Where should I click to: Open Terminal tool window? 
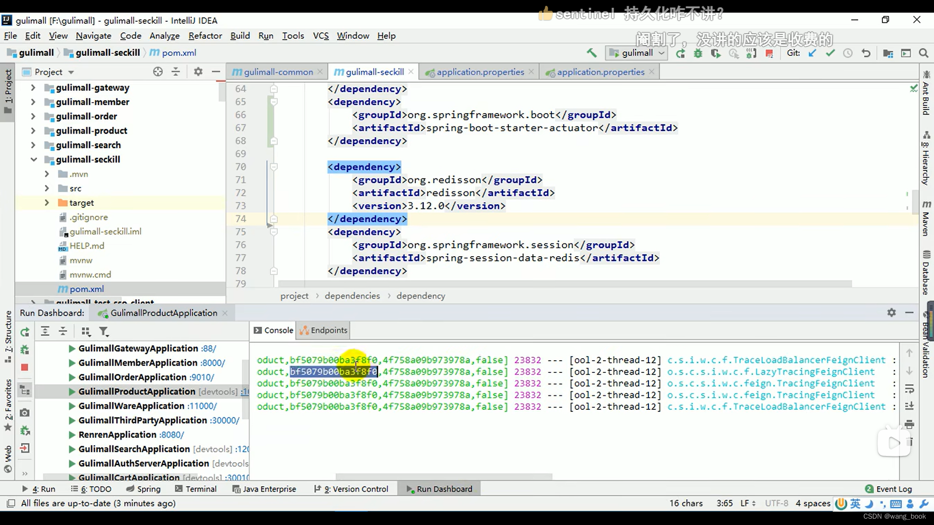[196, 489]
